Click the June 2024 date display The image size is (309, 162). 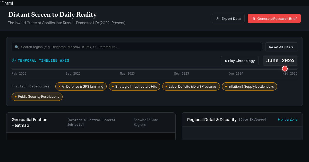click(x=280, y=61)
